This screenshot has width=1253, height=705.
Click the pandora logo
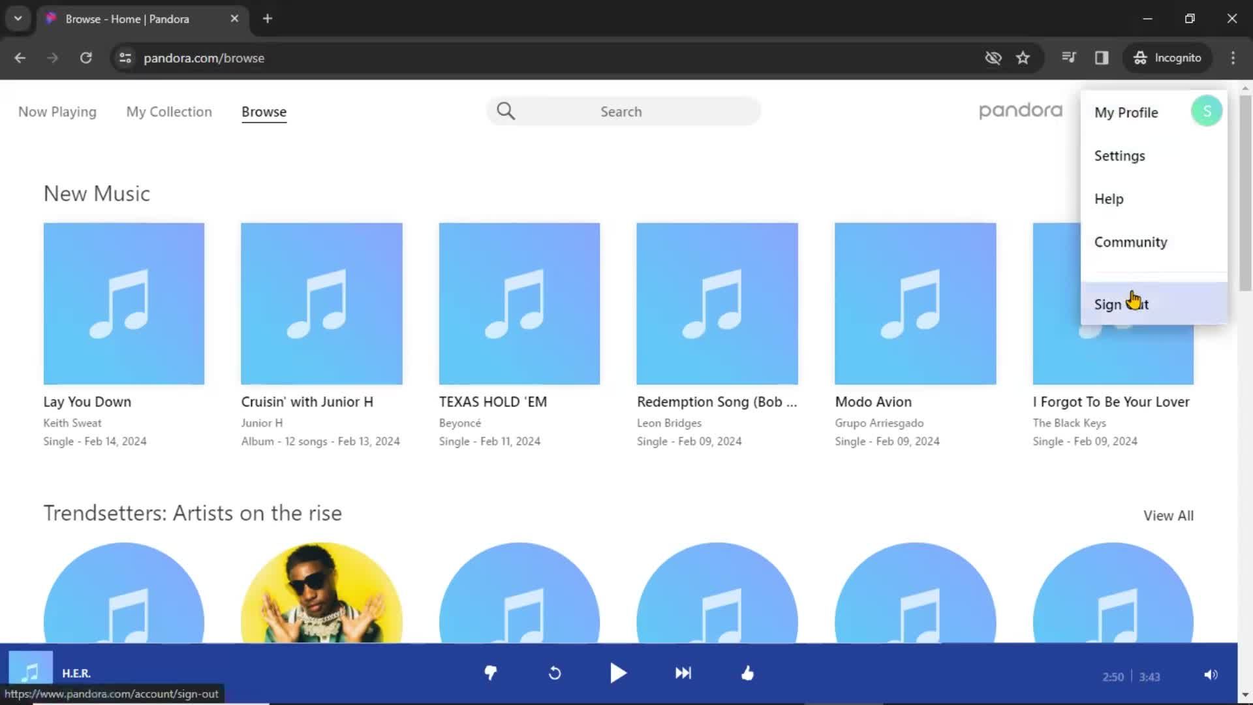[x=1021, y=111]
